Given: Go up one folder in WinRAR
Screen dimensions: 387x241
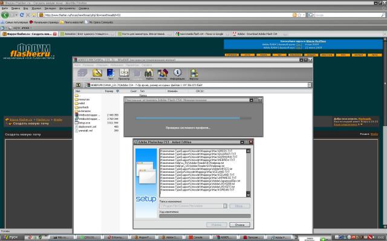Looking at the screenshot, I should coord(78,85).
